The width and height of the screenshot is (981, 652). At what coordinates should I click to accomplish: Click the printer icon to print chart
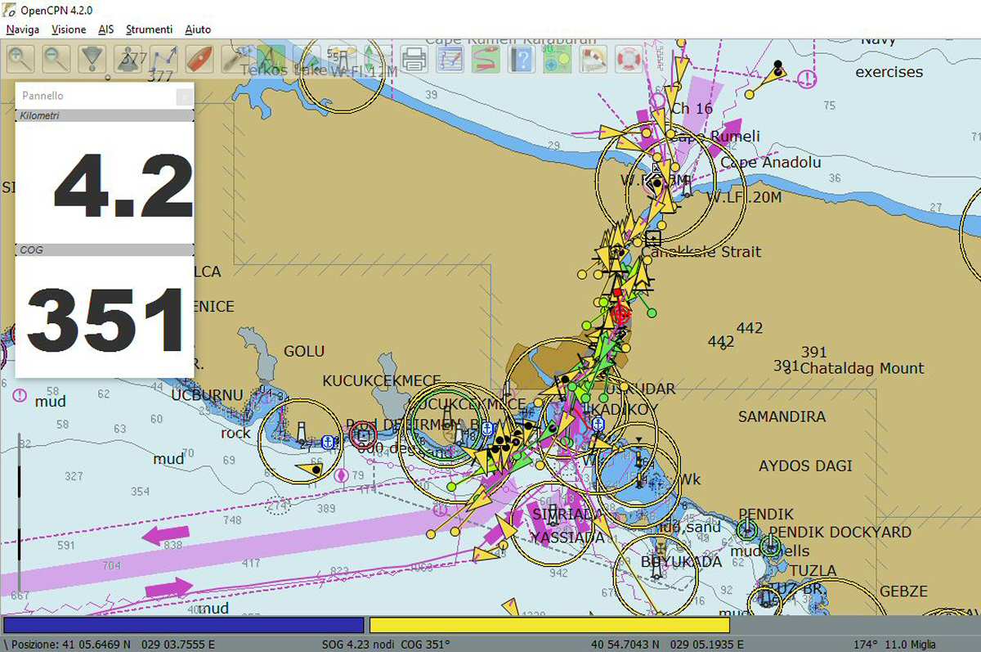click(414, 59)
